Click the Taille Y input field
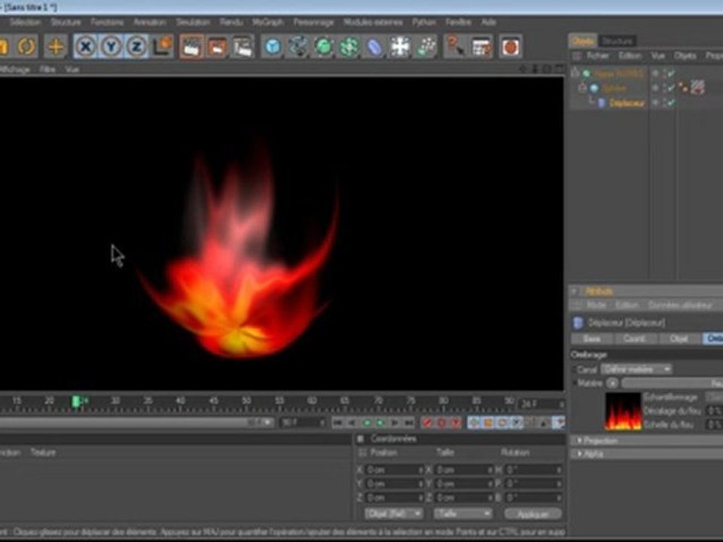Viewport: 723px width, 542px height. pos(463,483)
